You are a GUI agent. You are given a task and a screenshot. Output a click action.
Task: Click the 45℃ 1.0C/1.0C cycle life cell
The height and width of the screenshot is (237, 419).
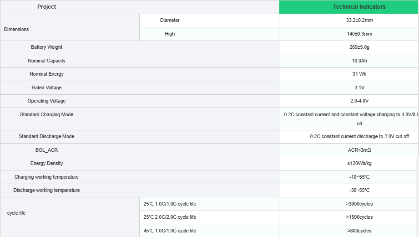coord(170,231)
